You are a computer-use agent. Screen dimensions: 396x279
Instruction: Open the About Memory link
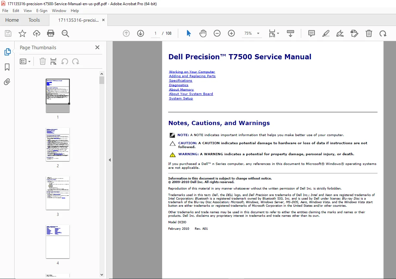point(181,89)
